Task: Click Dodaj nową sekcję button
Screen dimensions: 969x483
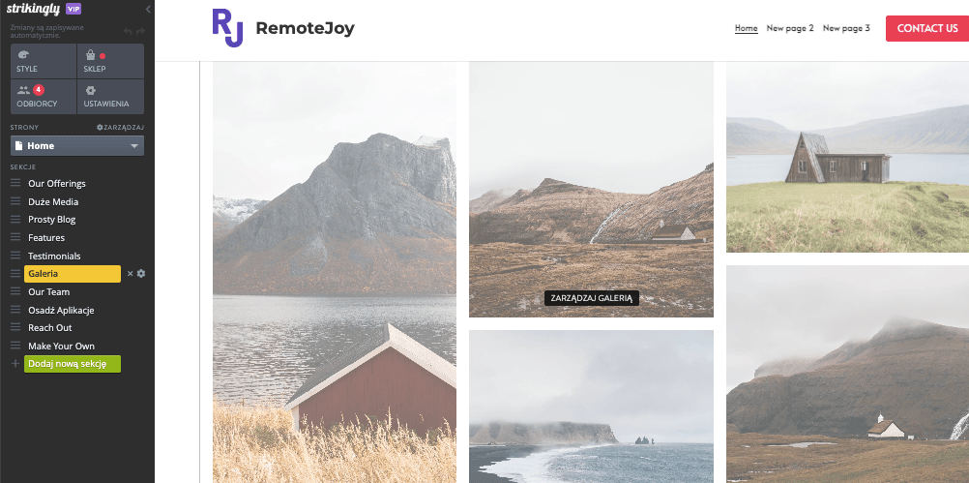Action: [73, 364]
